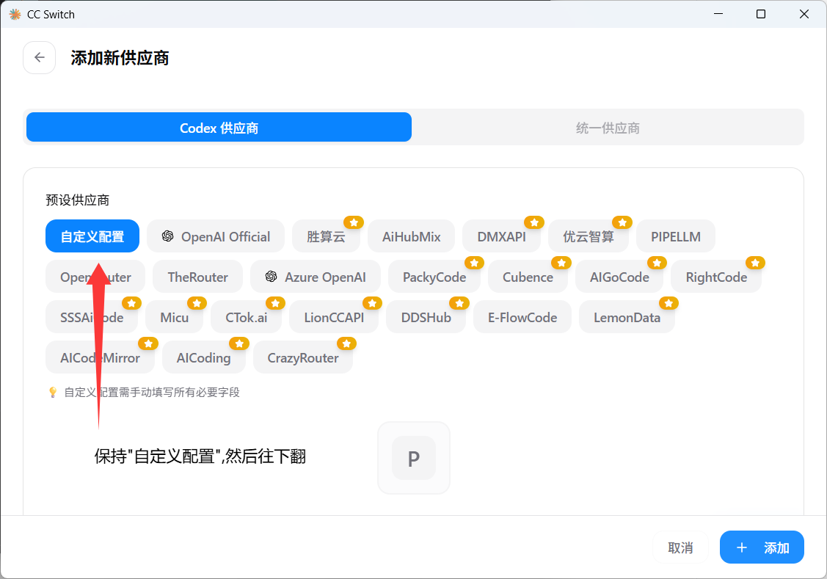The width and height of the screenshot is (827, 579).
Task: Select the TheRouter preset
Action: tap(197, 277)
